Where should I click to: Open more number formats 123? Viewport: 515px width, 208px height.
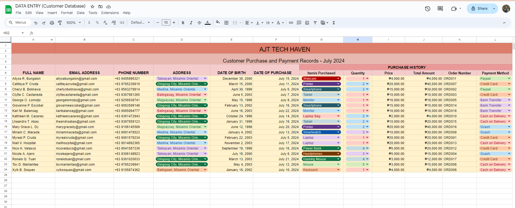122,23
